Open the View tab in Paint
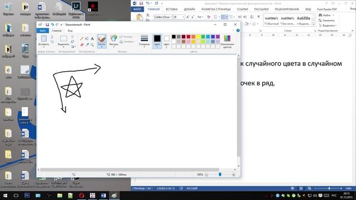The image size is (356, 200). tap(70, 31)
